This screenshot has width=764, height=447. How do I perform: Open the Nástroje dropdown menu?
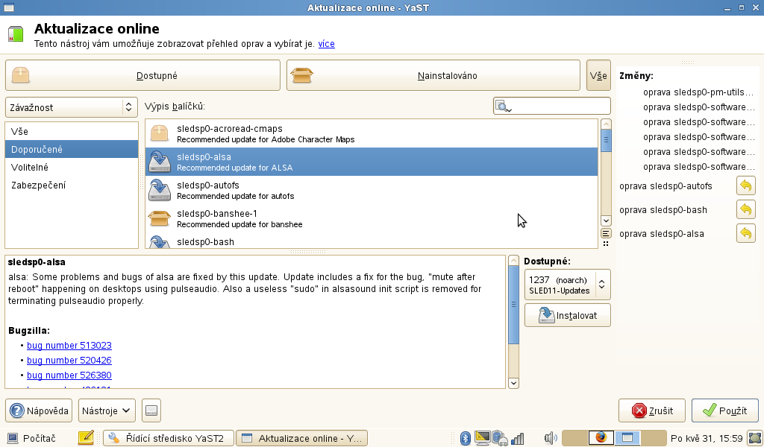(107, 410)
